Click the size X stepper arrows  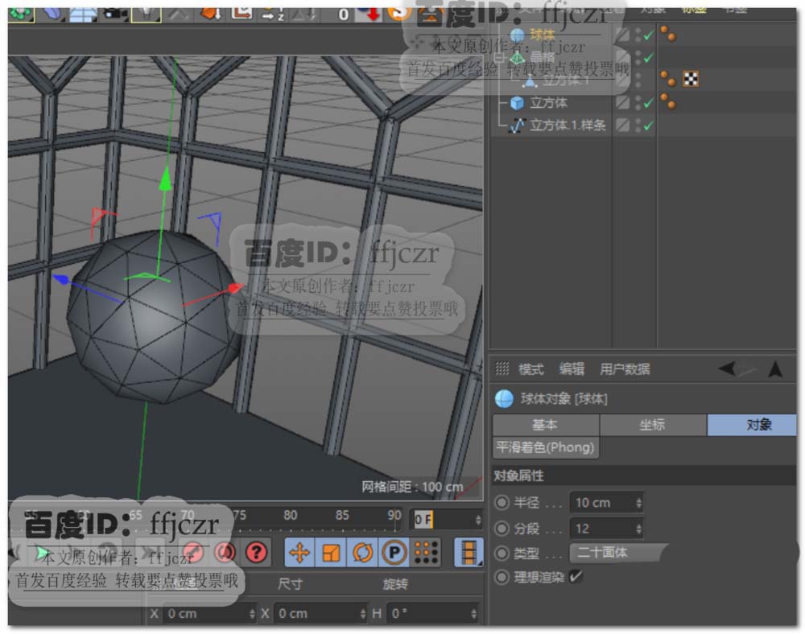point(363,613)
